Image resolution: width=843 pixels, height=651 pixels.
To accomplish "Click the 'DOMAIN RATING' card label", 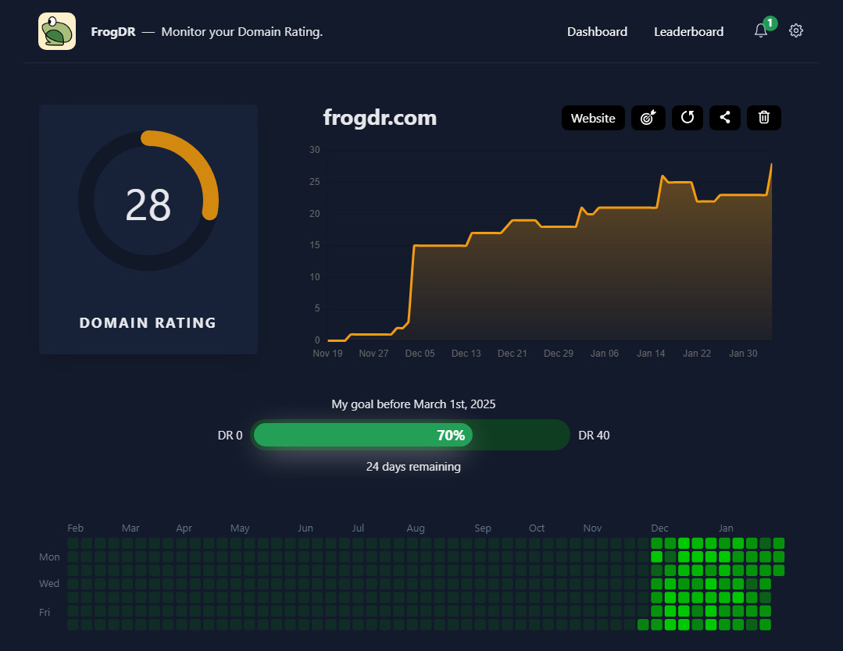I will point(148,323).
